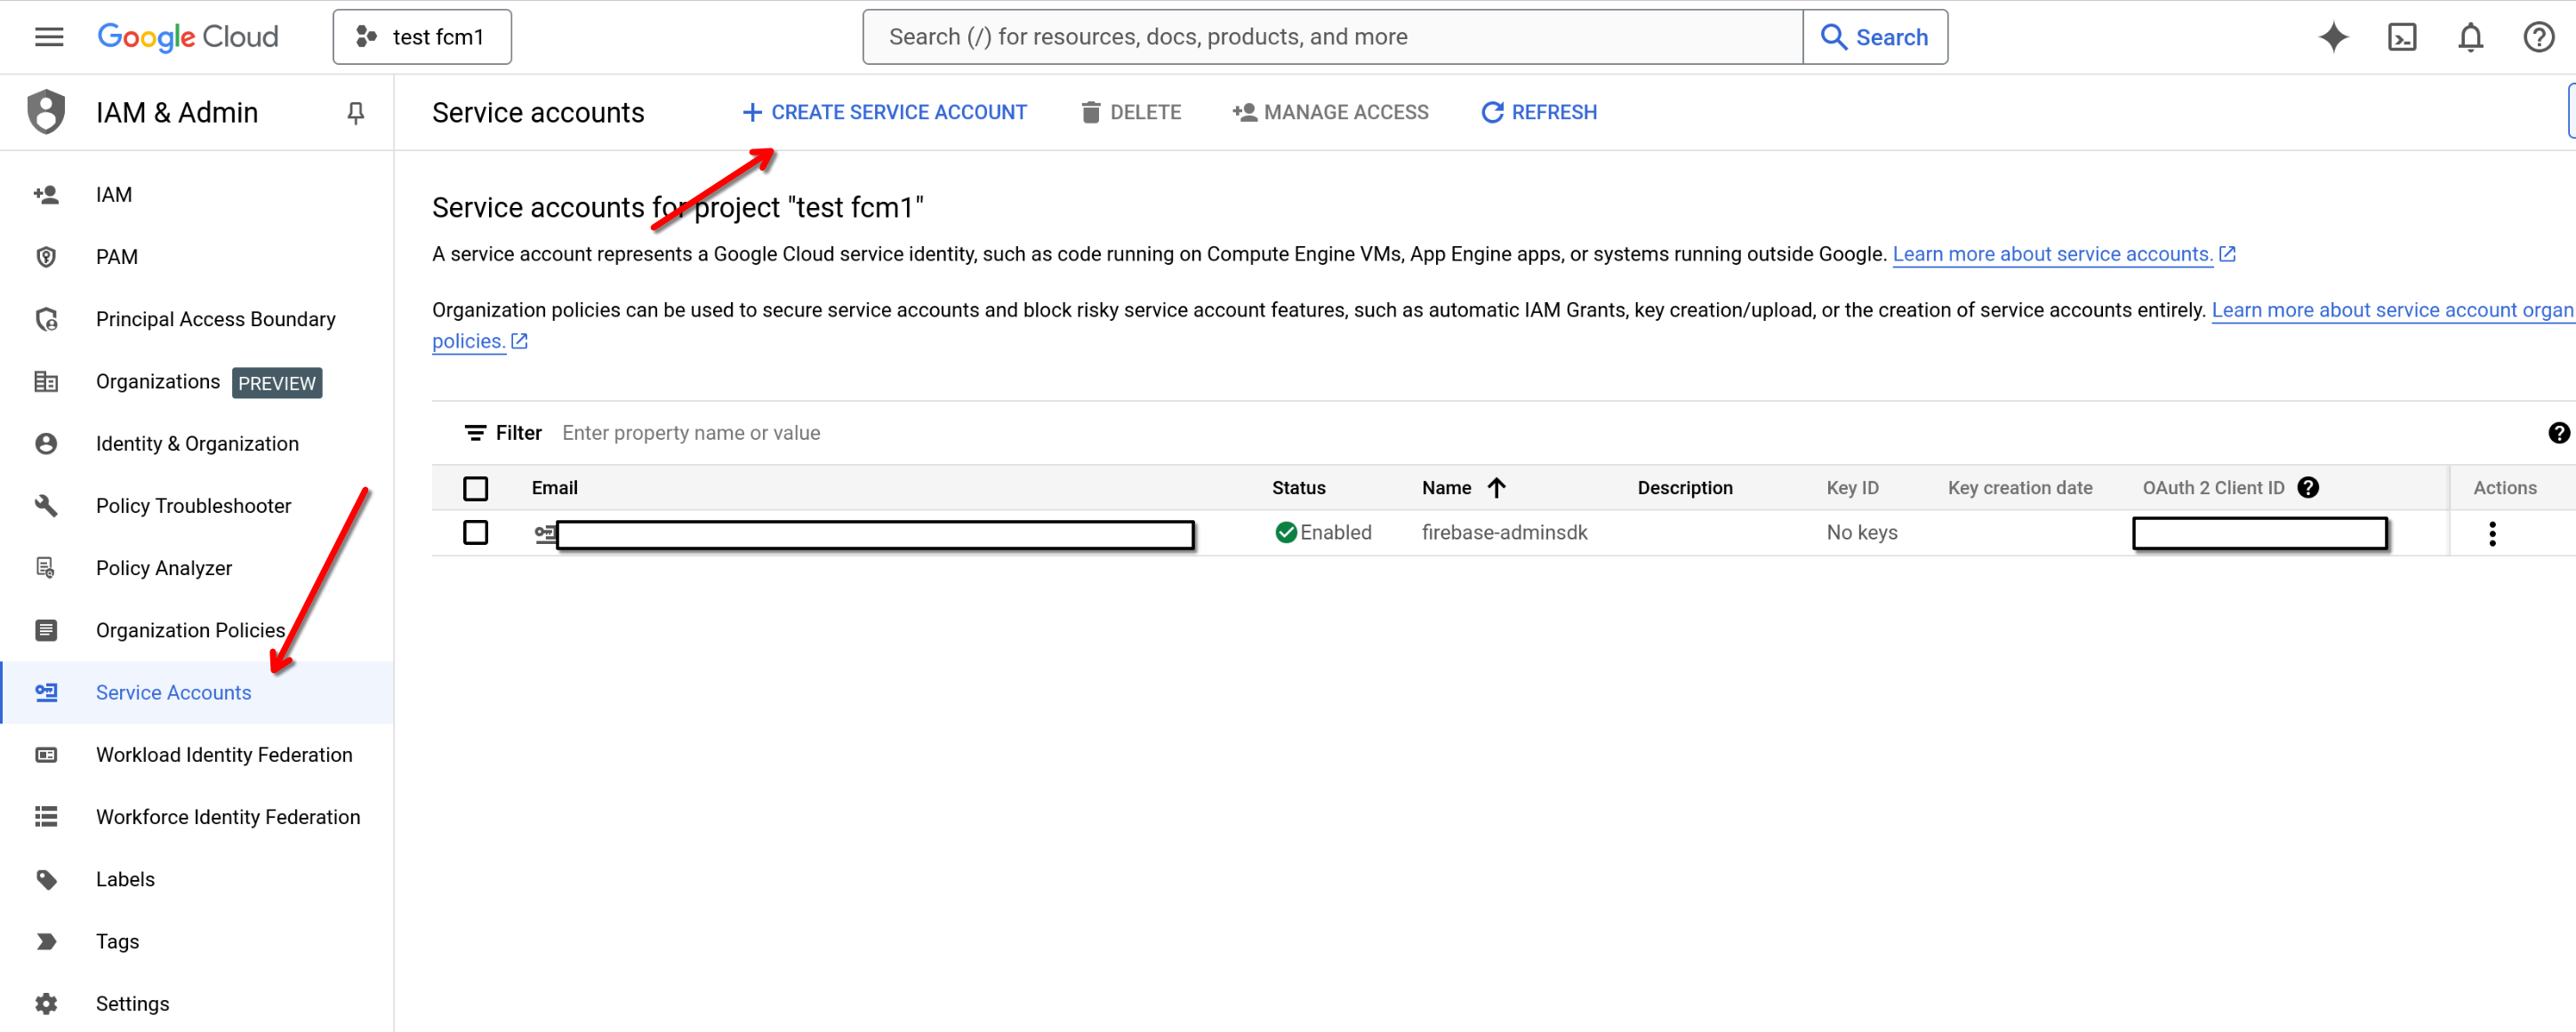
Task: View notifications via the bell icon
Action: click(2470, 36)
